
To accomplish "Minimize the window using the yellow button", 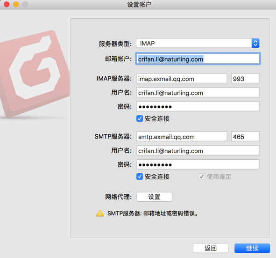I will [x=16, y=4].
